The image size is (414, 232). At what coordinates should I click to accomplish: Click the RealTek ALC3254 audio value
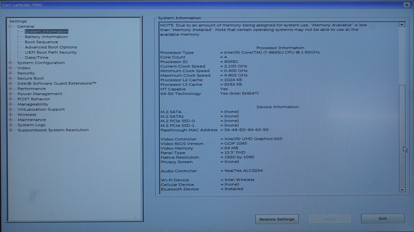click(x=243, y=171)
